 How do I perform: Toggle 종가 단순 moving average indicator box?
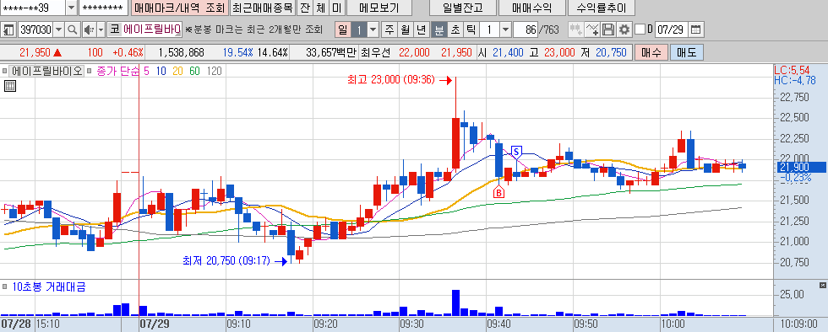(90, 71)
